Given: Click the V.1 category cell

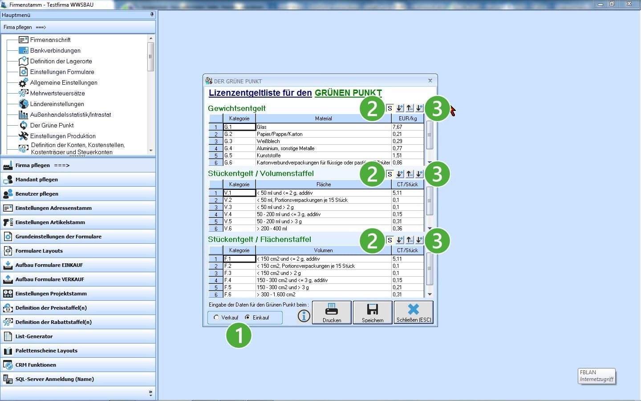Looking at the screenshot, I should click(239, 193).
